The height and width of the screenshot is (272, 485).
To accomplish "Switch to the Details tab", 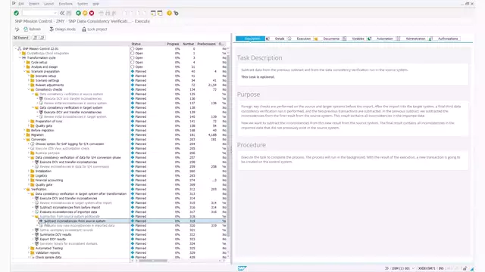I will [280, 39].
